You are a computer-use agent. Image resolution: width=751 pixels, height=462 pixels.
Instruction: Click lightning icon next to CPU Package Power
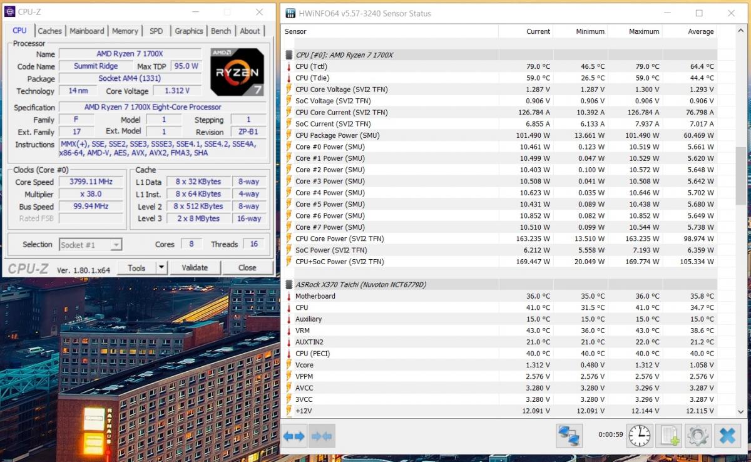pos(289,135)
